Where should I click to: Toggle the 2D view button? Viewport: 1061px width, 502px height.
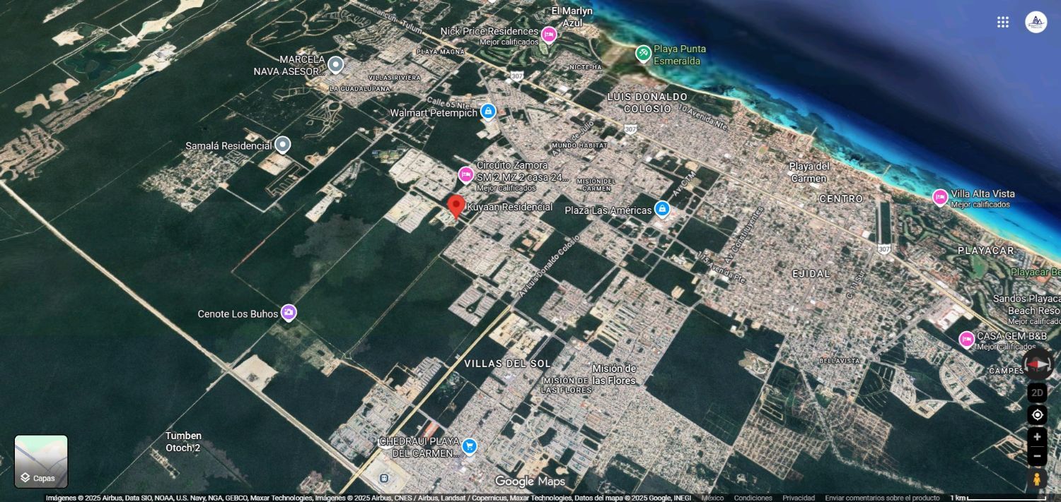click(1037, 393)
